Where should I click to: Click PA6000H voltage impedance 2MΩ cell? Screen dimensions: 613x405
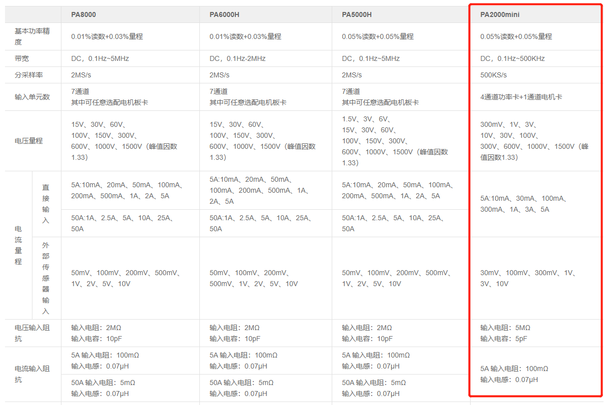(x=235, y=333)
